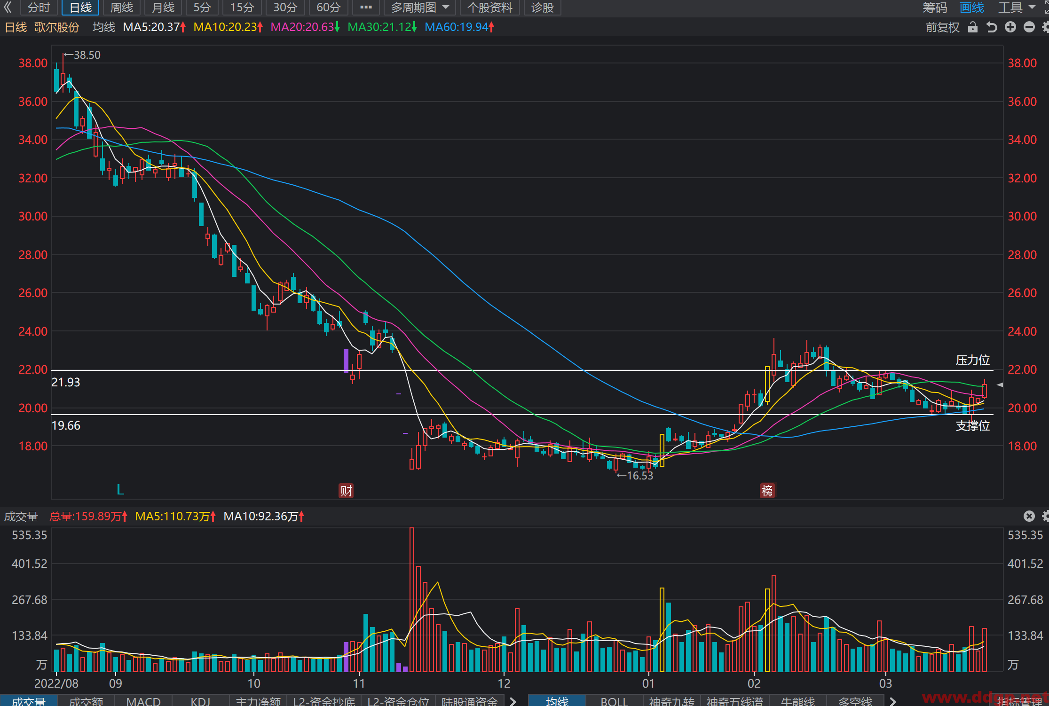This screenshot has height=706, width=1049.
Task: Click the current price arrow indicator
Action: click(1000, 384)
